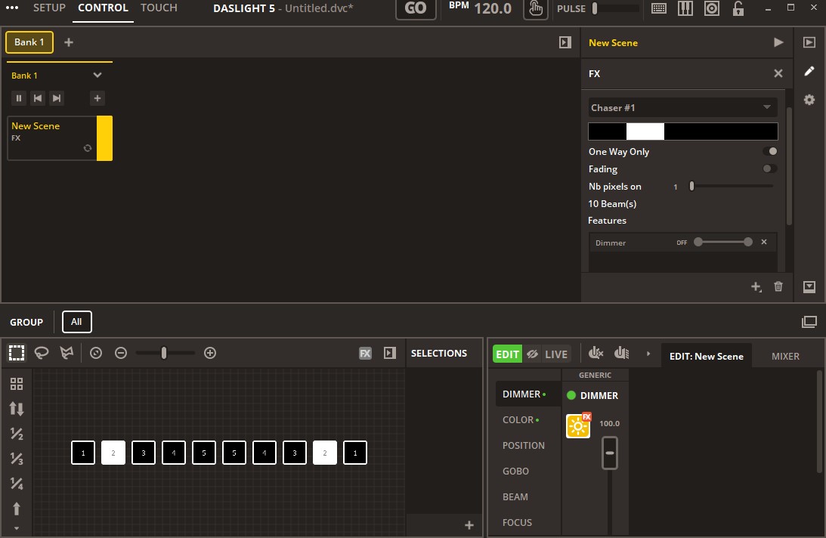826x538 pixels.
Task: Click the zoom reset circle icon
Action: coord(96,353)
